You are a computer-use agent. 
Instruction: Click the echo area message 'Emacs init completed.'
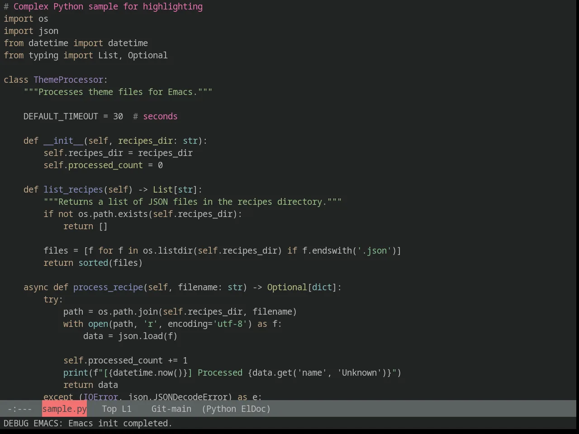pyautogui.click(x=120, y=423)
